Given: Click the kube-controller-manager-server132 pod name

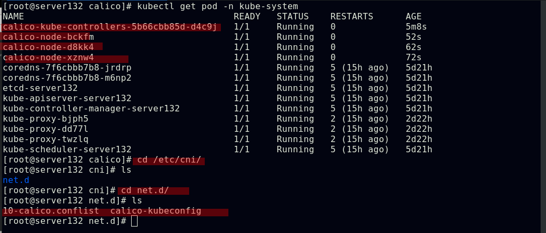Looking at the screenshot, I should click(91, 108).
